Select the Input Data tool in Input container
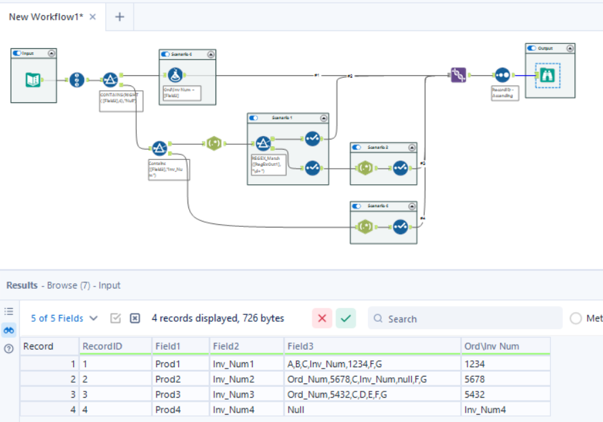This screenshot has width=603, height=422. 33,79
